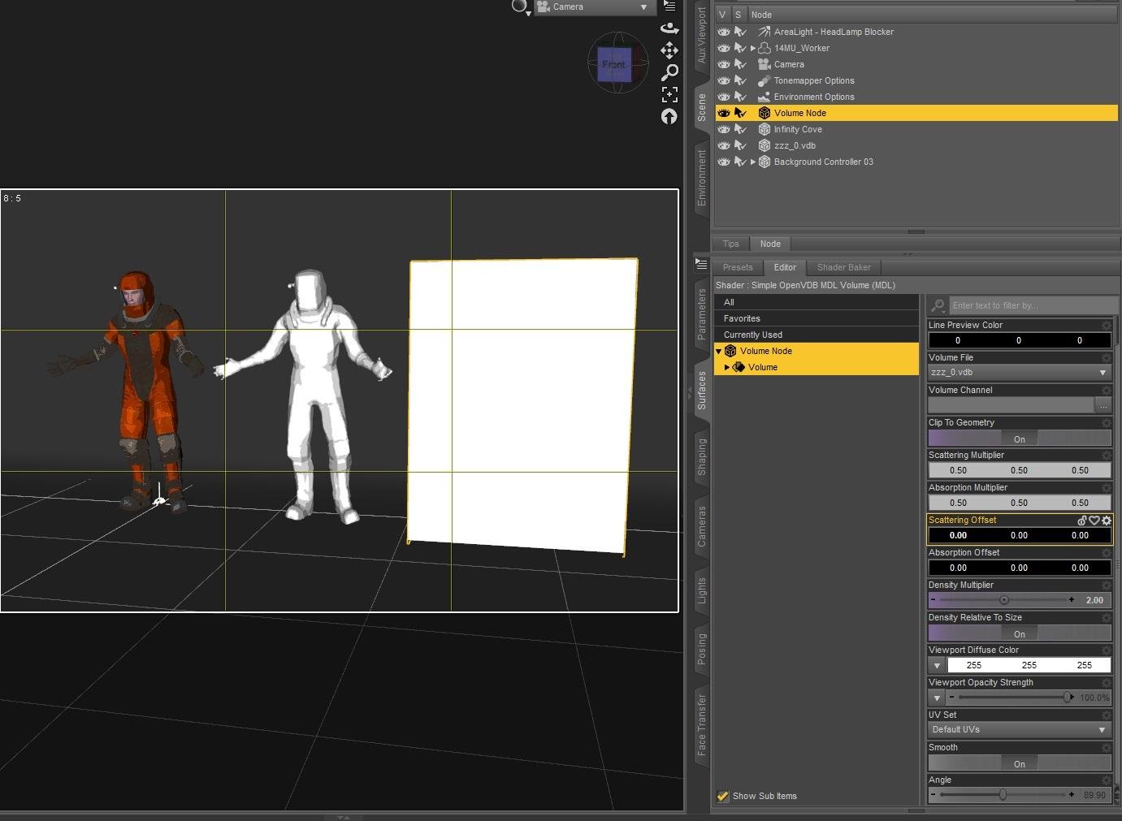The image size is (1122, 821).
Task: Click the pan camera four-arrow icon
Action: pos(669,50)
